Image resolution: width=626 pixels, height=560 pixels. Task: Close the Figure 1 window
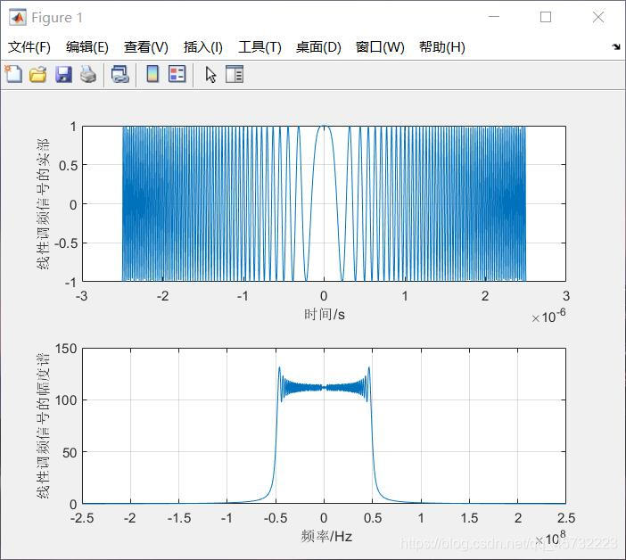pos(598,17)
